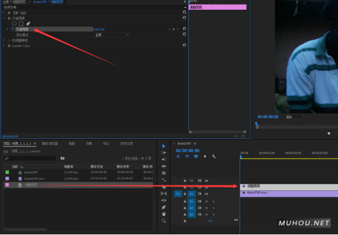Select the Track Select Forward tool
Image resolution: width=338 pixels, height=235 pixels.
164,153
